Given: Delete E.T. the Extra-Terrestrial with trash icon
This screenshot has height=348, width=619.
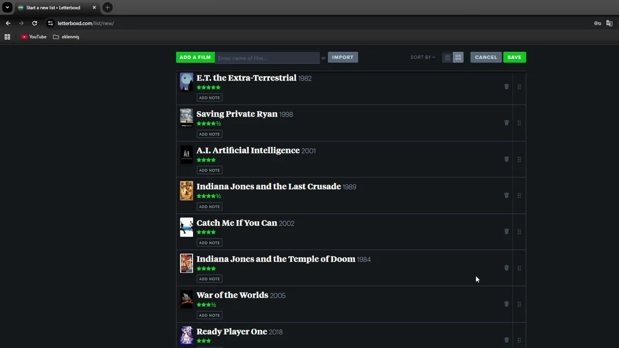Looking at the screenshot, I should coord(506,87).
